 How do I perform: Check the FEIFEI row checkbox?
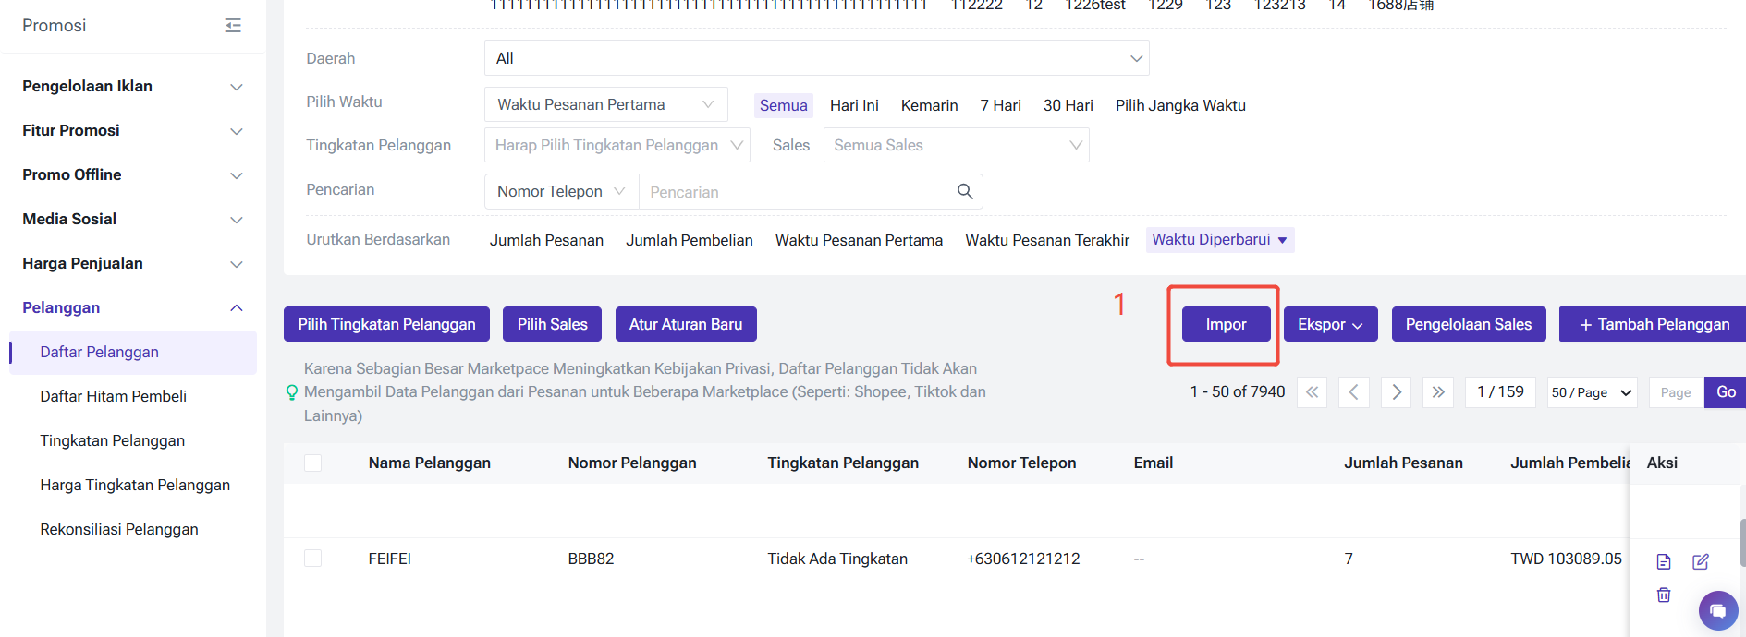coord(313,559)
